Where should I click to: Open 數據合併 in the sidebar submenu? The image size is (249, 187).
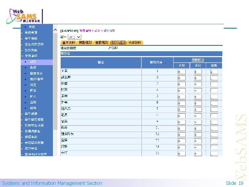[36, 73]
